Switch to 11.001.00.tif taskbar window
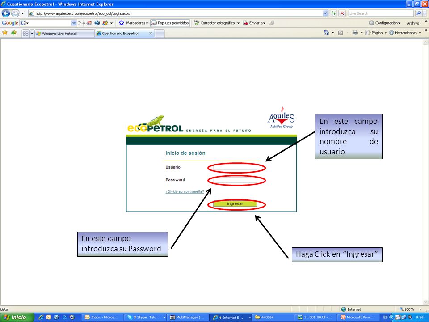The width and height of the screenshot is (429, 322). coord(316,318)
